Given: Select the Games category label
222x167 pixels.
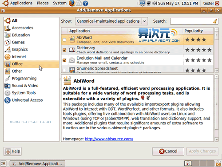Looking at the screenshot, I should pos(18,42).
